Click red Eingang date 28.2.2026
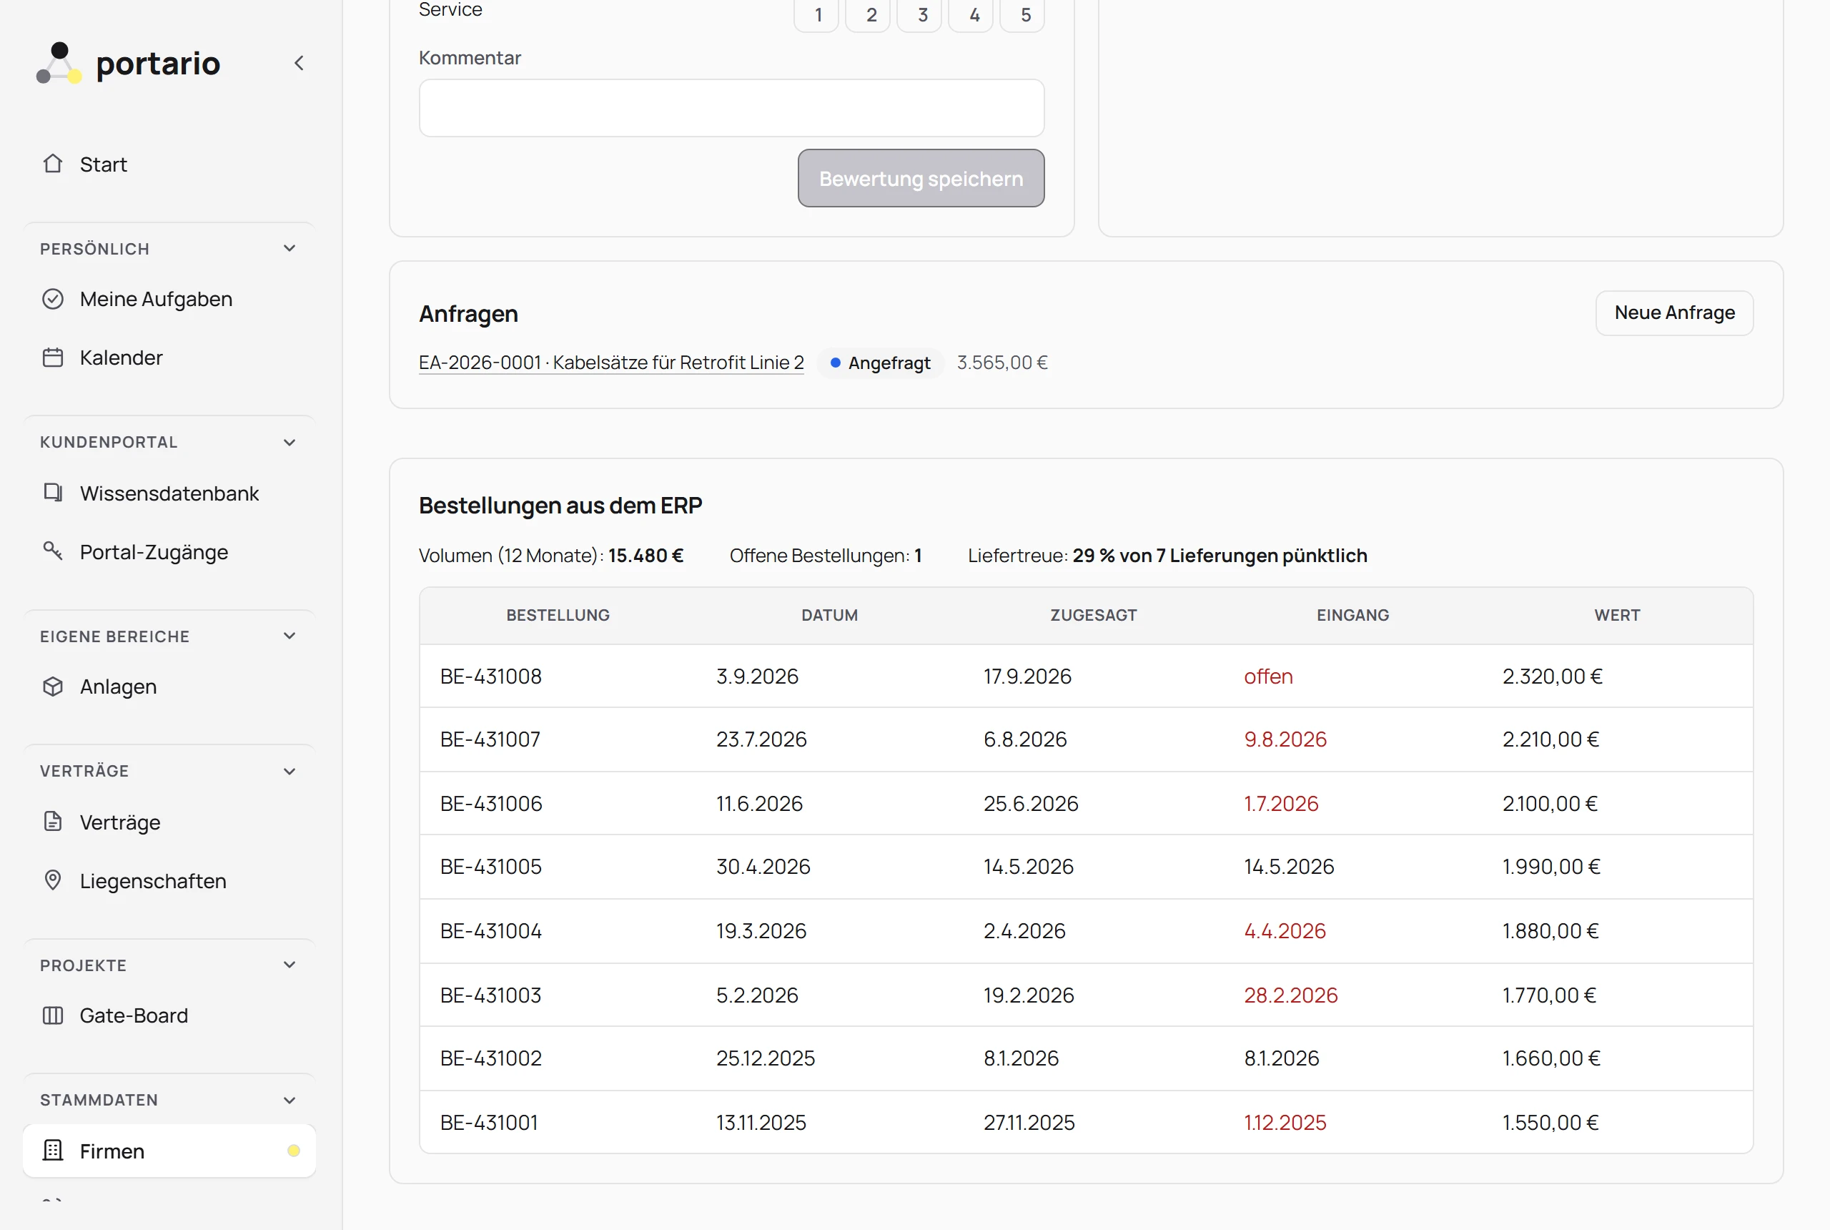The height and width of the screenshot is (1230, 1830). [x=1290, y=995]
